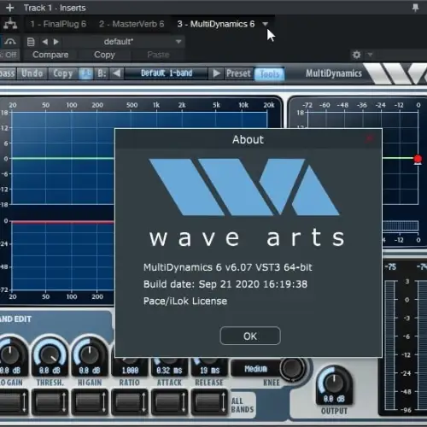Open the Default 1-band preset field
The height and width of the screenshot is (427, 427).
pos(167,73)
